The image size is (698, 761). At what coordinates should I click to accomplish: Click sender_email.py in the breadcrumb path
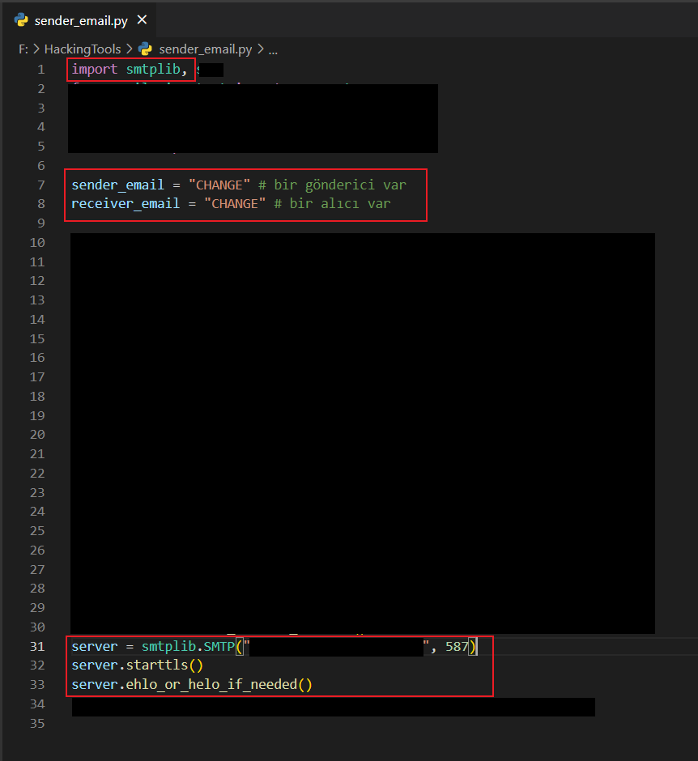206,49
